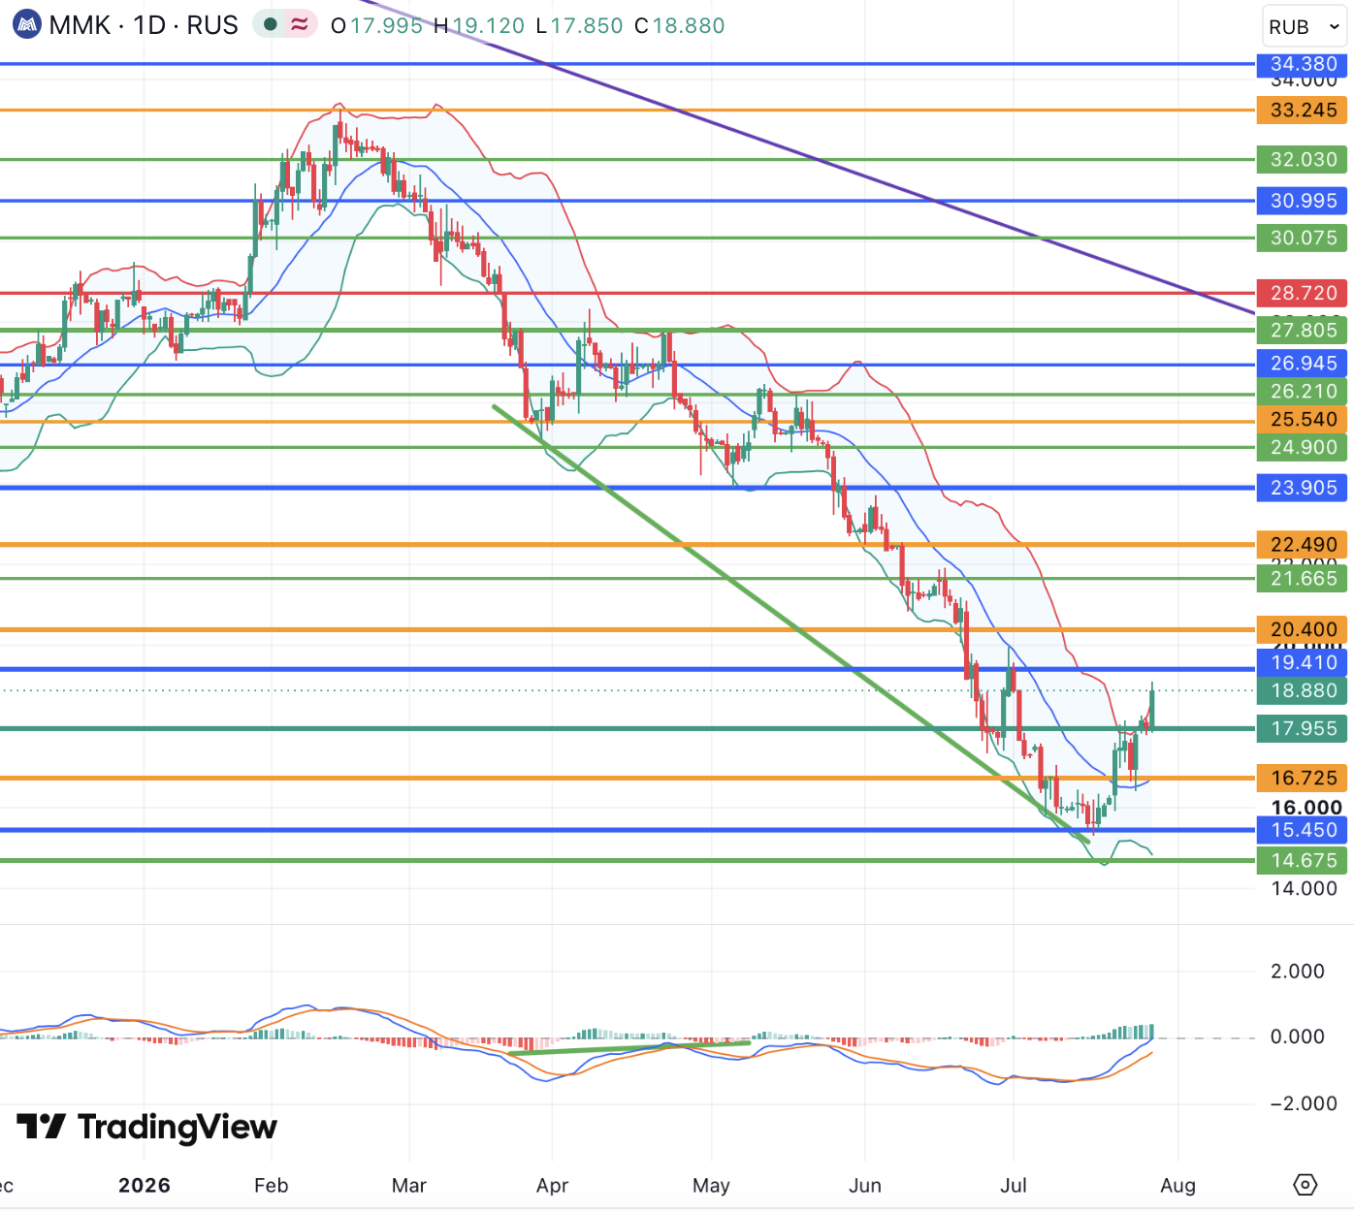The width and height of the screenshot is (1354, 1212).
Task: Click the 30.075 green price label
Action: coord(1303,238)
